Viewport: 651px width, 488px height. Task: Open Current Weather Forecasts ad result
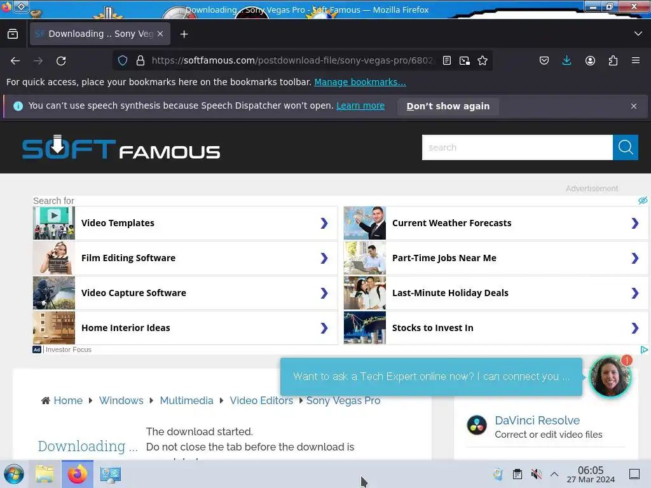pos(496,223)
